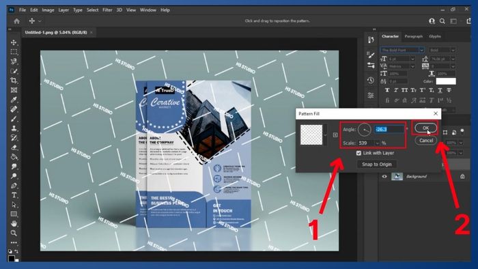Click the Snap to Origin button
The height and width of the screenshot is (269, 478).
tap(377, 165)
